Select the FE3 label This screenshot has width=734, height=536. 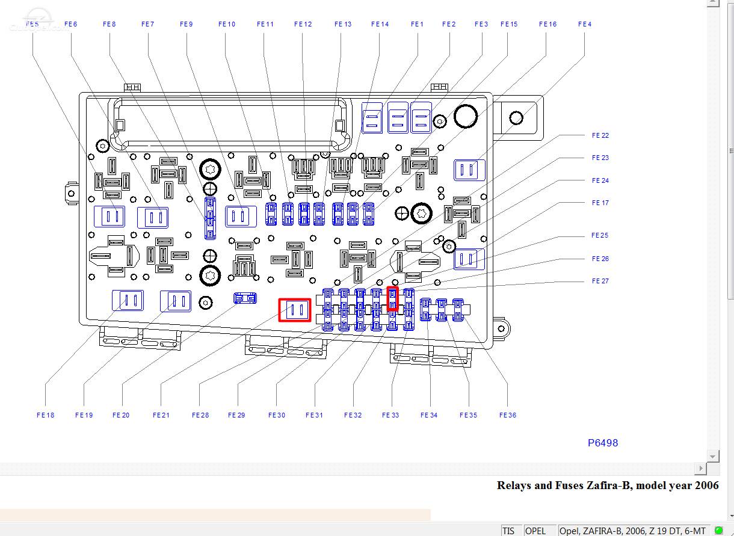click(x=481, y=24)
